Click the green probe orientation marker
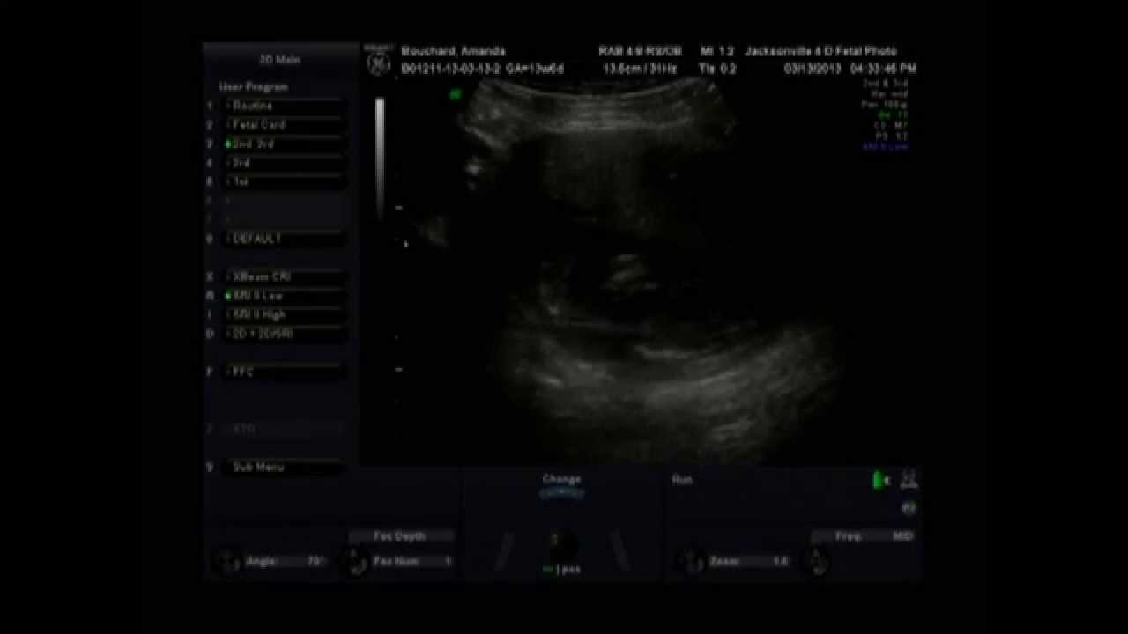 click(456, 93)
